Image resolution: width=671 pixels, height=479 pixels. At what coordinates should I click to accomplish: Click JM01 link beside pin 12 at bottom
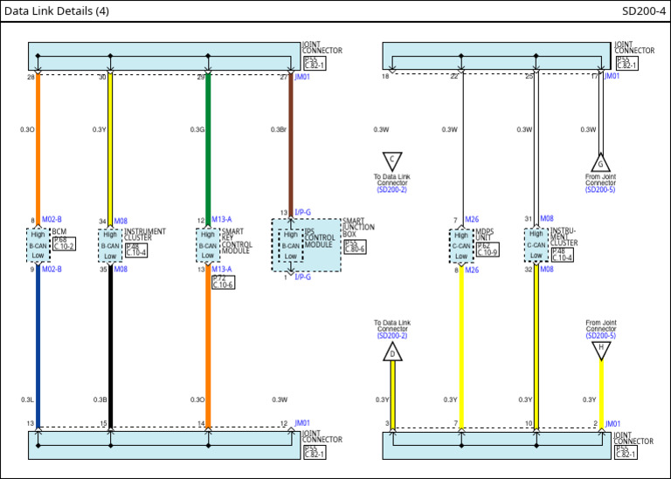tap(302, 423)
